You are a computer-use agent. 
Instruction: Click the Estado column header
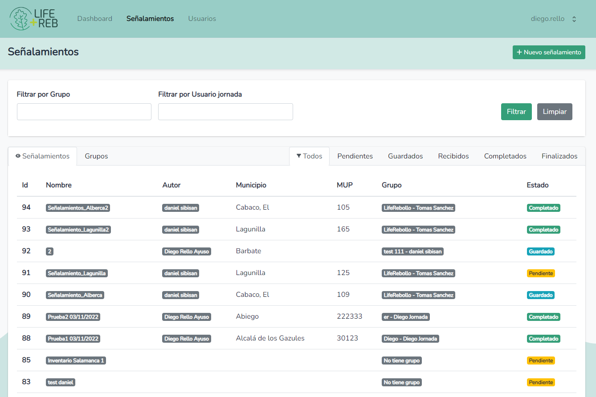538,185
